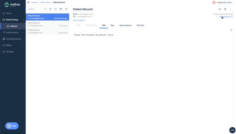The image size is (236, 134).
Task: Switch to the Text tab
Action: [104, 25]
